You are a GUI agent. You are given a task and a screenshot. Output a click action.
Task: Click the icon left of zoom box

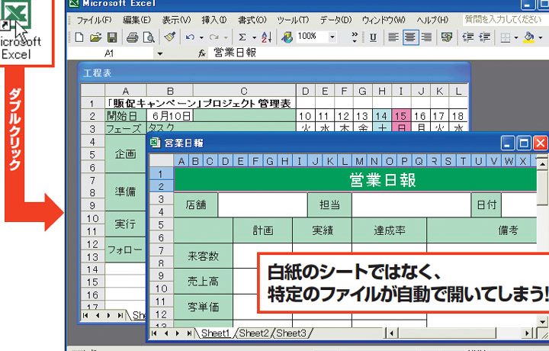287,37
